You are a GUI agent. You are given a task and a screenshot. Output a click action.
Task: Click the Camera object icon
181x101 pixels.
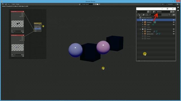[145, 22]
